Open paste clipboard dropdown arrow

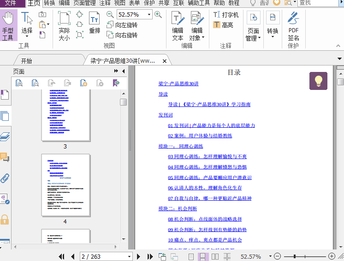(x=48, y=24)
